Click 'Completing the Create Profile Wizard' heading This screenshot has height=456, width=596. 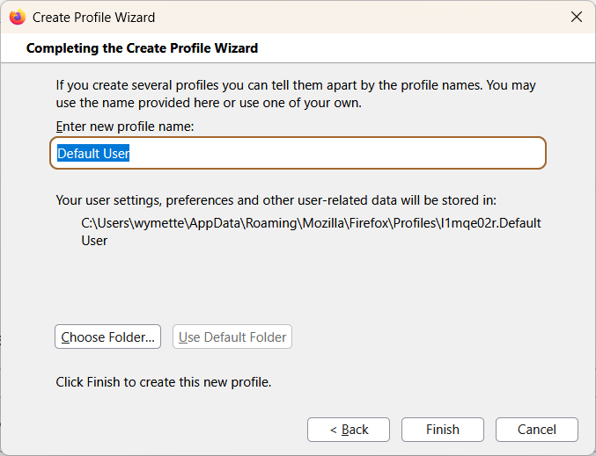pyautogui.click(x=142, y=48)
